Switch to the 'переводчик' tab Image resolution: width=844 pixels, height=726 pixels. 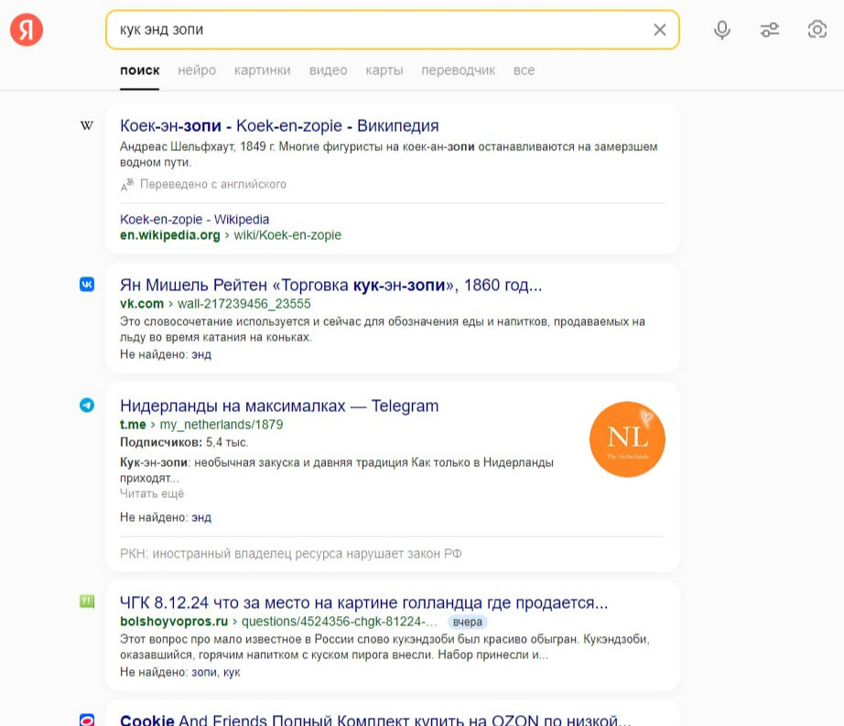click(458, 70)
